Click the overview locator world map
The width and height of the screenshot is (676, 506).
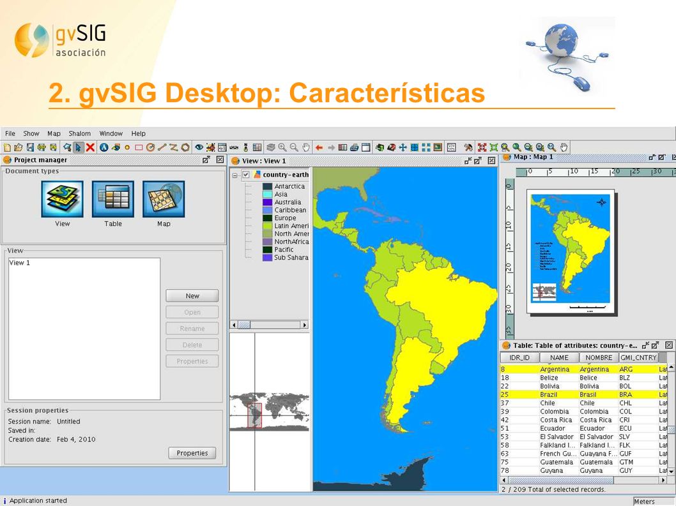(270, 412)
